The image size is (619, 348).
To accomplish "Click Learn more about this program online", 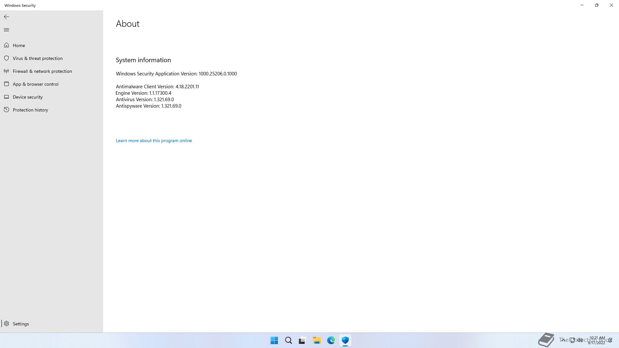I will click(154, 141).
